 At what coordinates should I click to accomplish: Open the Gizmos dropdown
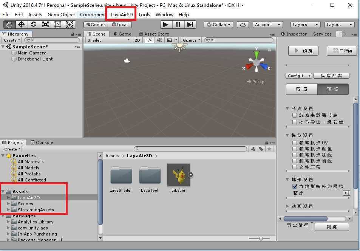(192, 40)
